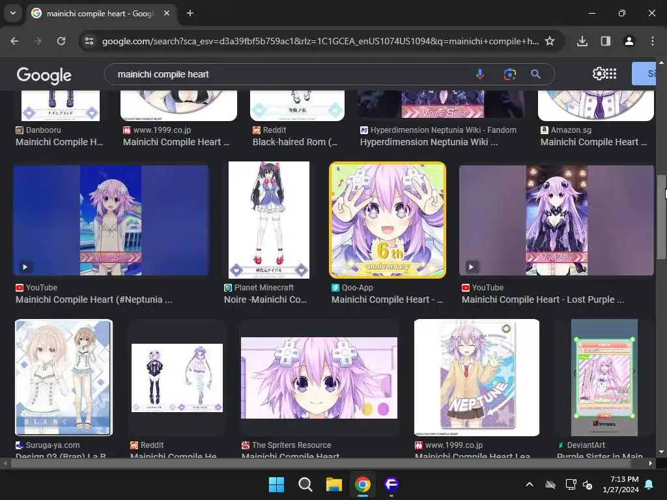Open Google quick settings gear
667x500 pixels.
coord(599,74)
